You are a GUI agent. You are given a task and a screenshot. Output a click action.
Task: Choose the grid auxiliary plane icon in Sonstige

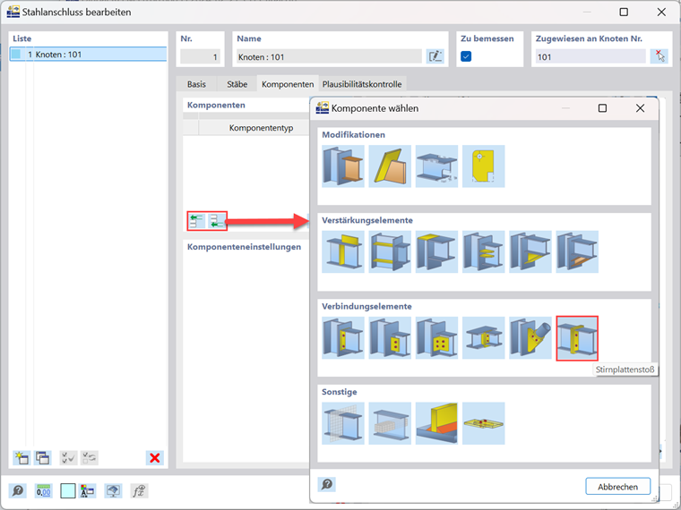tap(343, 423)
